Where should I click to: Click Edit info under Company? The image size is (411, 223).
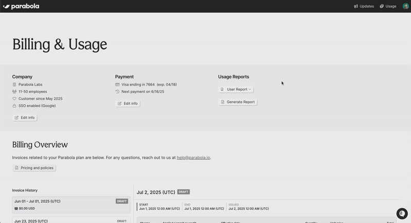(25, 117)
